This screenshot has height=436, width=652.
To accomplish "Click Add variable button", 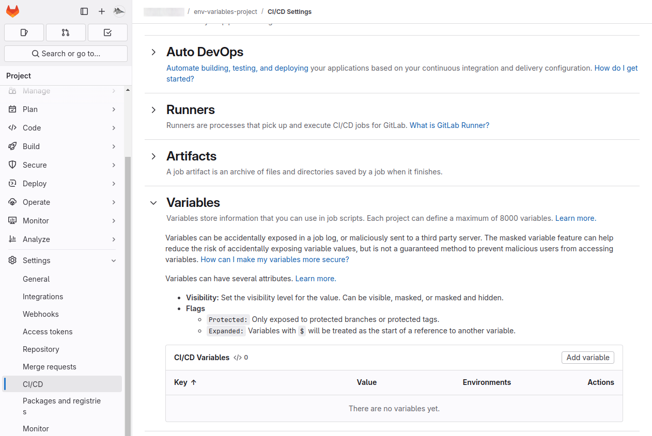I will [587, 358].
